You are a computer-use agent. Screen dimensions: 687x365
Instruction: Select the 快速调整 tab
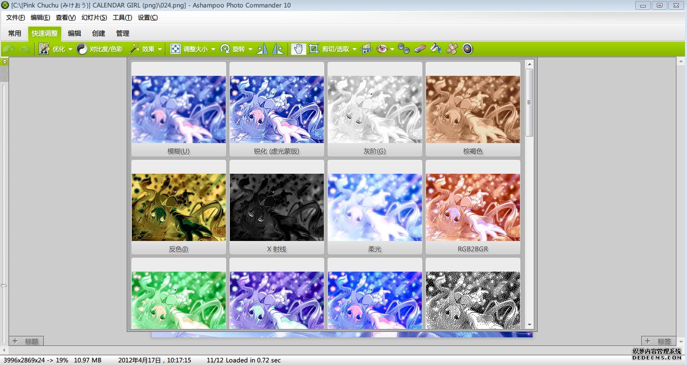point(45,34)
